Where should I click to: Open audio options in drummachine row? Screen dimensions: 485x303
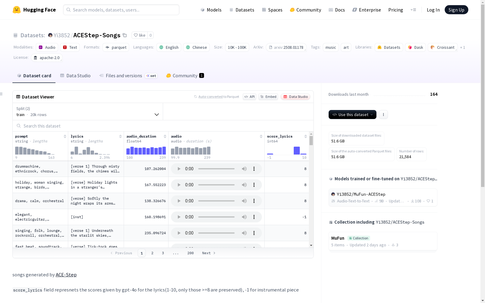(x=254, y=169)
